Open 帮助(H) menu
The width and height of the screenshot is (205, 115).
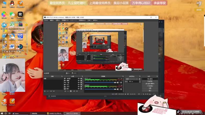coord(95,20)
